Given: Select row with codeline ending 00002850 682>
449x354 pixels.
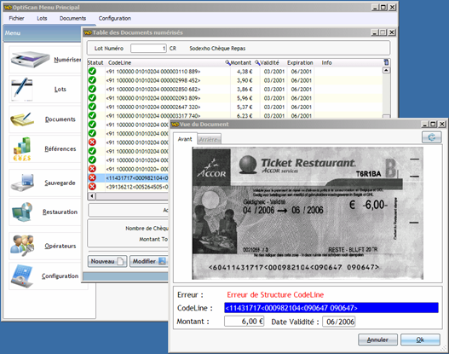Looking at the screenshot, I should pyautogui.click(x=235, y=90).
